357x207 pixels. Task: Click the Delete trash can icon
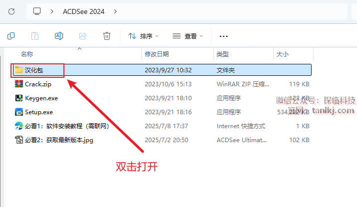107,36
